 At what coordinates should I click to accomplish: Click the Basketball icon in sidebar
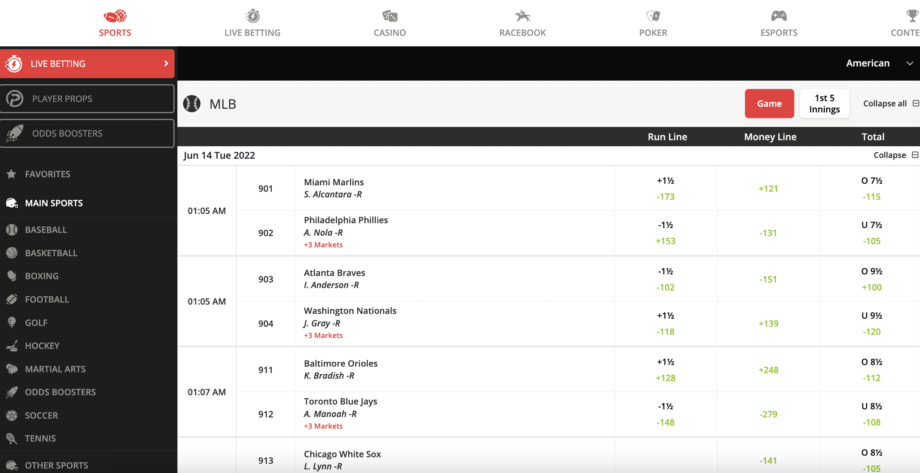pyautogui.click(x=12, y=253)
